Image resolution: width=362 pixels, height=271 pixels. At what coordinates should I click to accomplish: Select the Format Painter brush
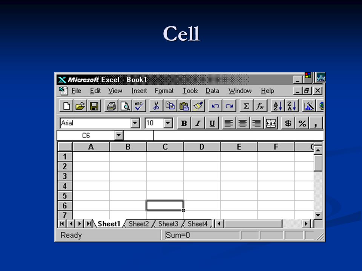click(198, 106)
